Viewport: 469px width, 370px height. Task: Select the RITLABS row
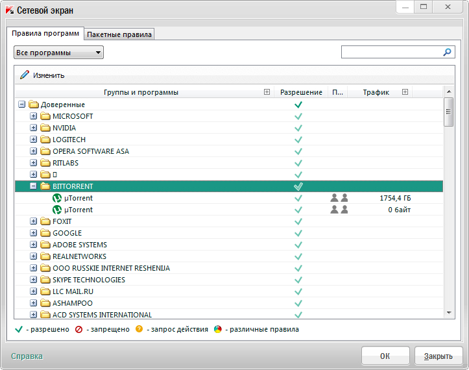coord(229,163)
